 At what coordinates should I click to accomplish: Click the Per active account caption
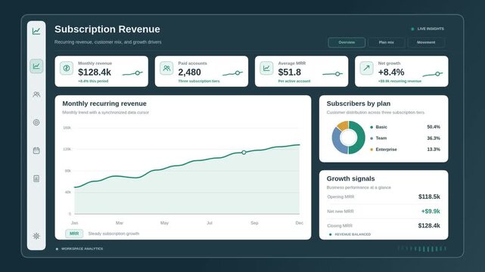pos(294,81)
